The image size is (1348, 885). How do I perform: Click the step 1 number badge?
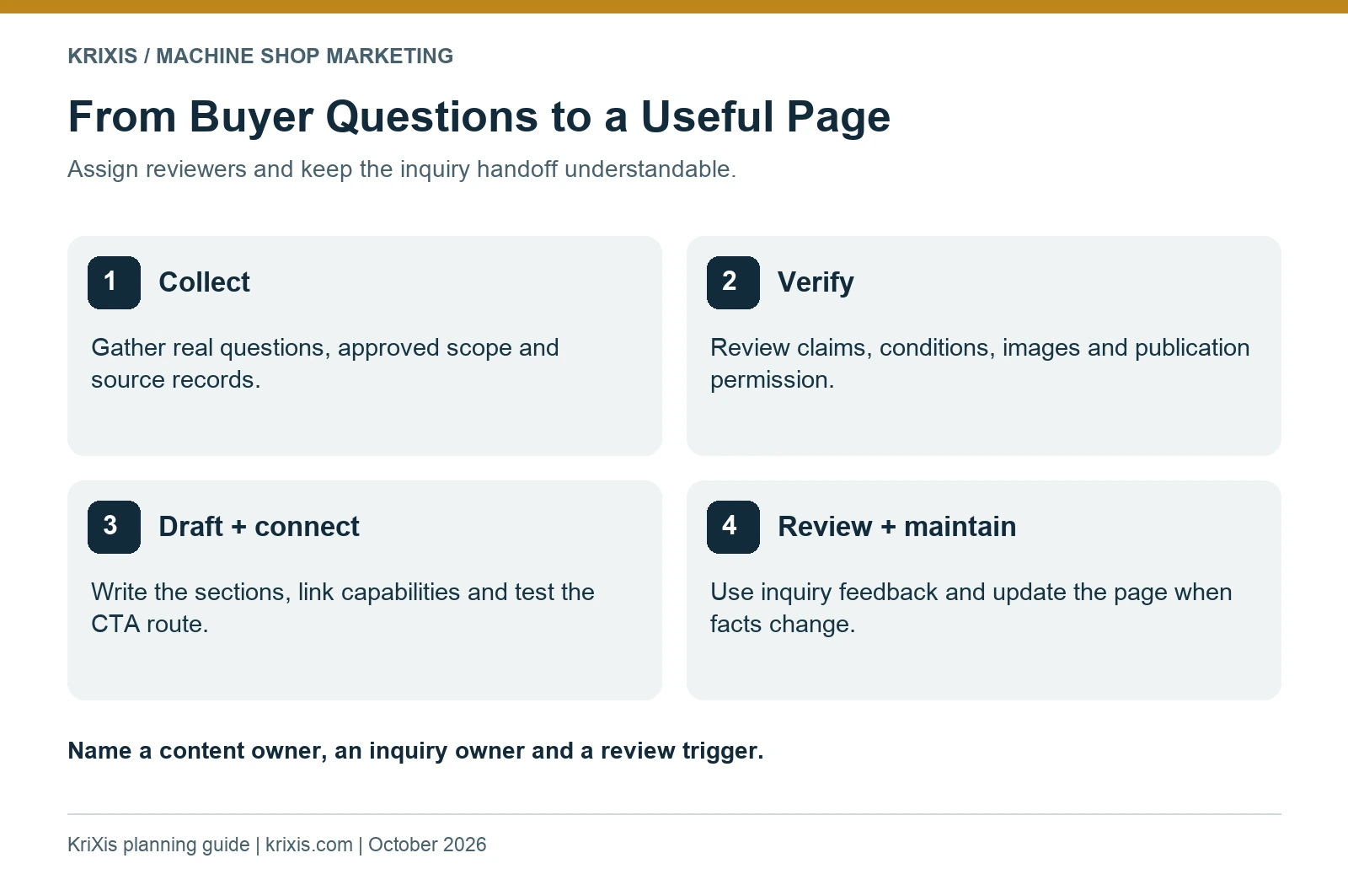(114, 282)
